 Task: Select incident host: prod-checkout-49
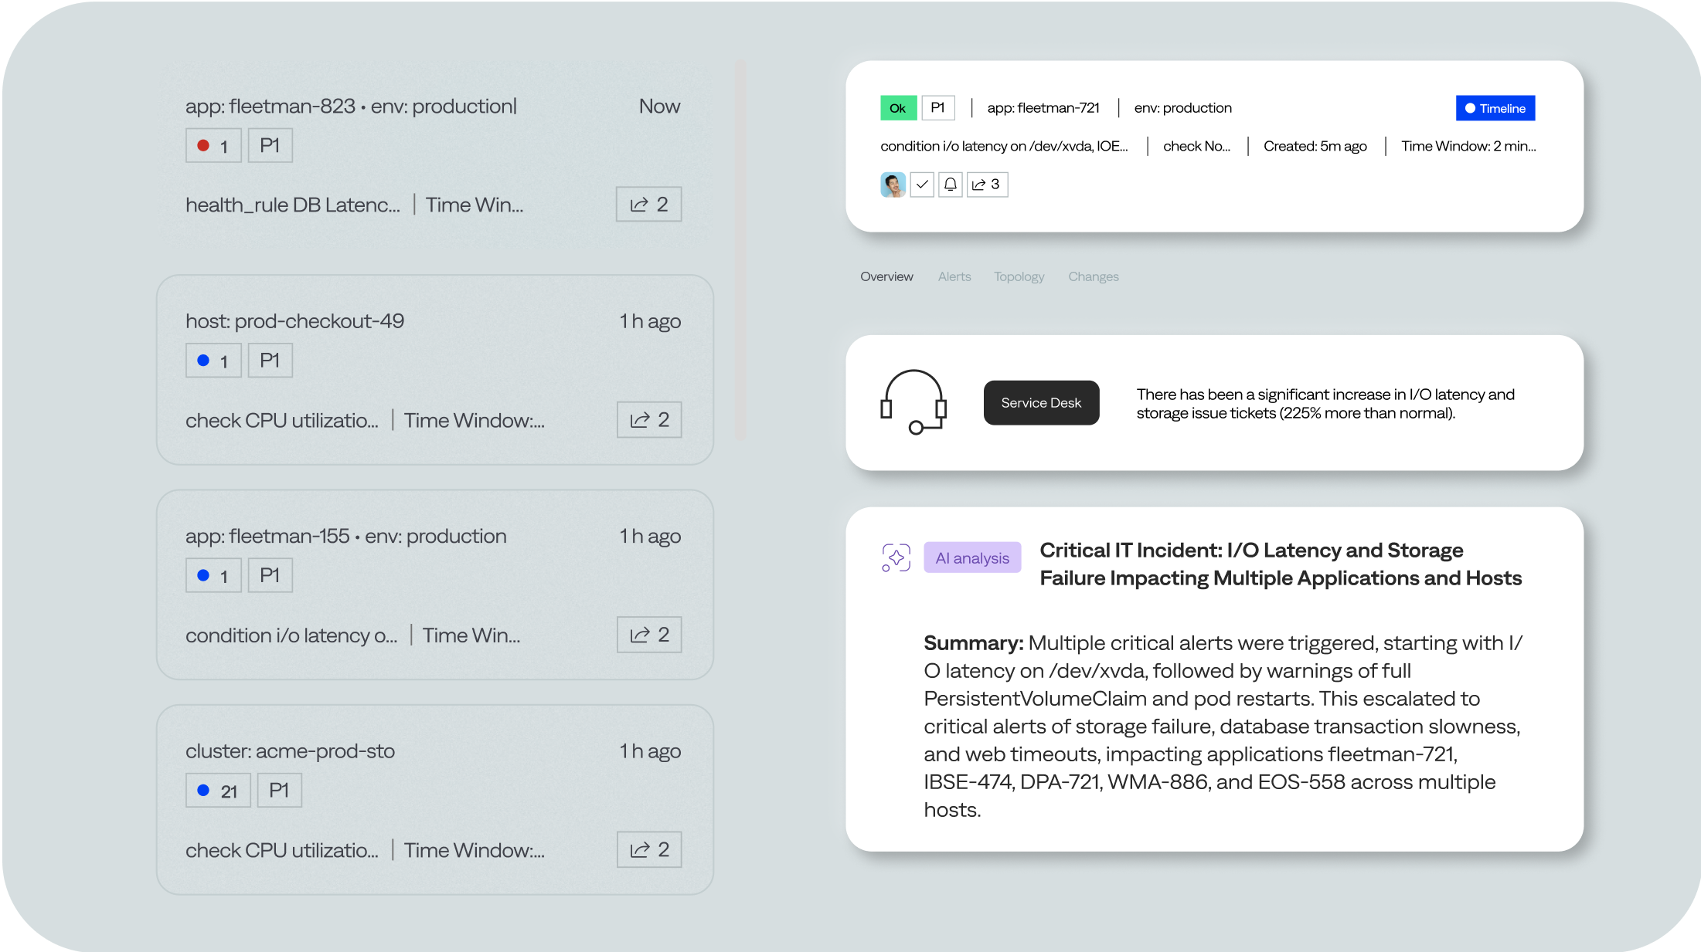434,370
